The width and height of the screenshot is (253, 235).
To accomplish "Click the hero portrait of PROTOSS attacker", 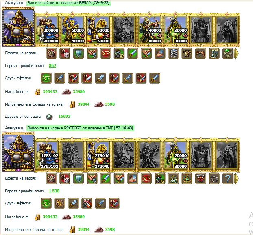I will 18,152.
